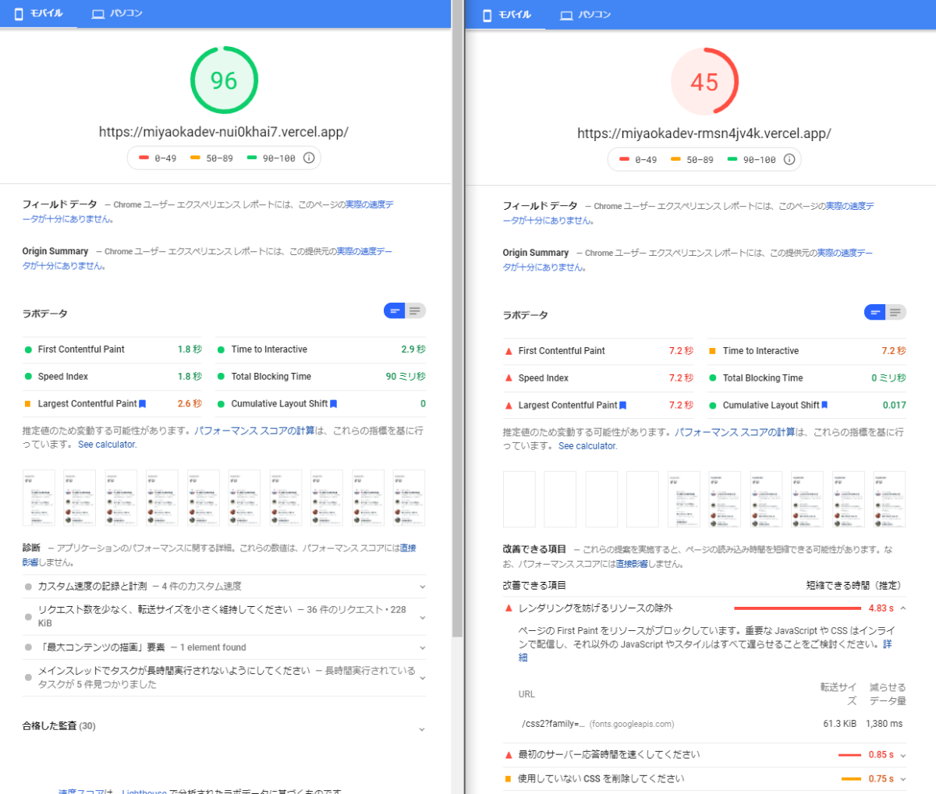Switch to パソコン tab in right report

pos(585,15)
